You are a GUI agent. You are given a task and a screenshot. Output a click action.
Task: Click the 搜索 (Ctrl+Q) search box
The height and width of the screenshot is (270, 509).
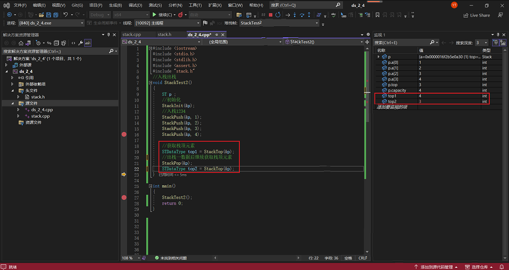point(306,5)
